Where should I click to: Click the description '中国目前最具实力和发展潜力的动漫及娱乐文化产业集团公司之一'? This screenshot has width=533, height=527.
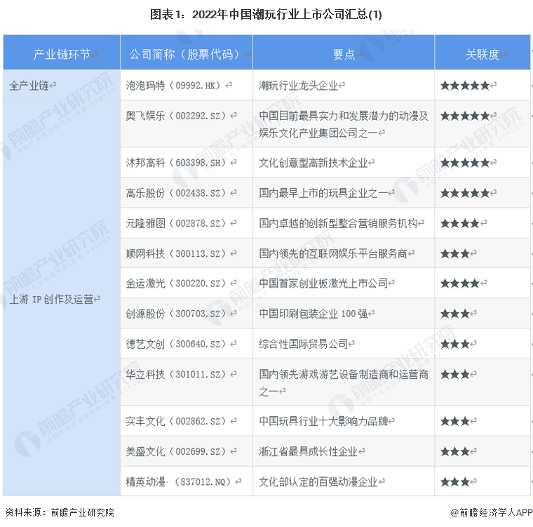(344, 124)
